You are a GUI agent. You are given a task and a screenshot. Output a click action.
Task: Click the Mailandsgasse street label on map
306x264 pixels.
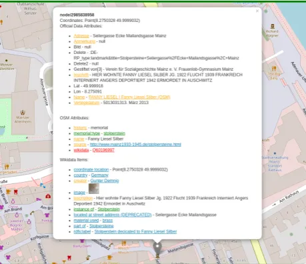(181, 248)
